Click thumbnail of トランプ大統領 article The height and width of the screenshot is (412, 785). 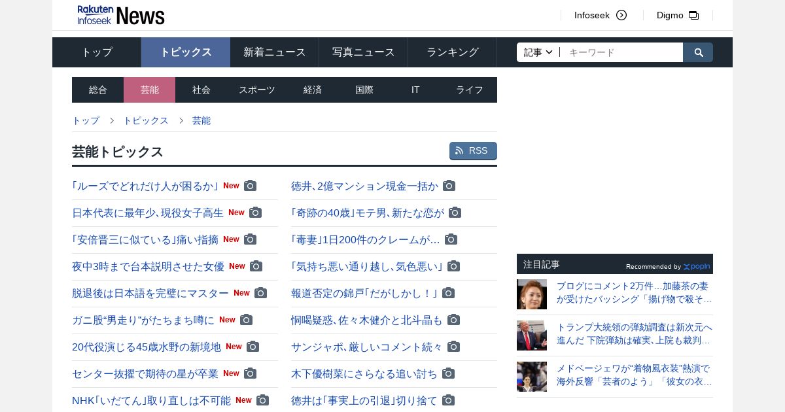532,335
